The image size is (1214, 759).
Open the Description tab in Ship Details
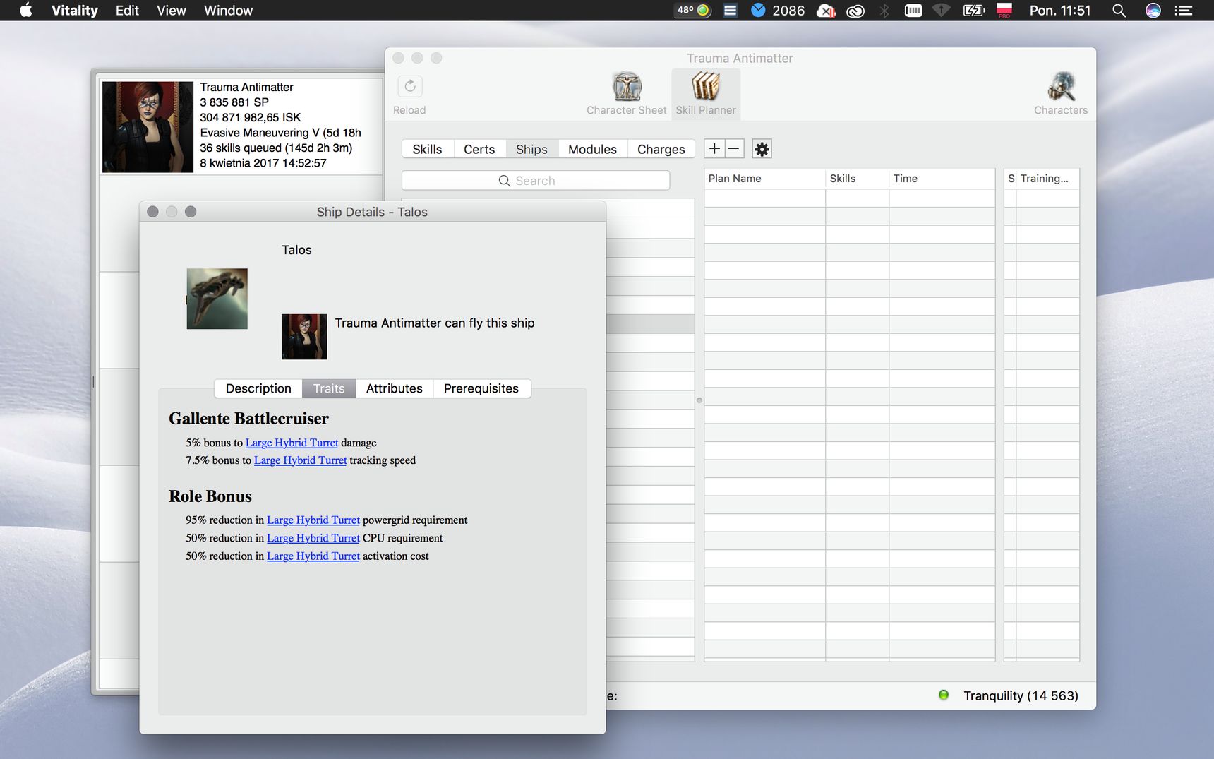(x=258, y=388)
